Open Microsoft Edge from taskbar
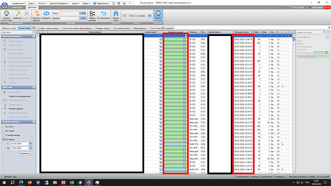 21,183
